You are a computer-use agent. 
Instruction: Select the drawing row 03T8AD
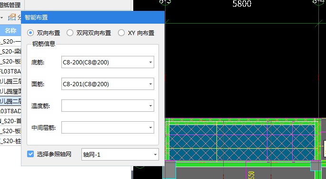(x=10, y=111)
